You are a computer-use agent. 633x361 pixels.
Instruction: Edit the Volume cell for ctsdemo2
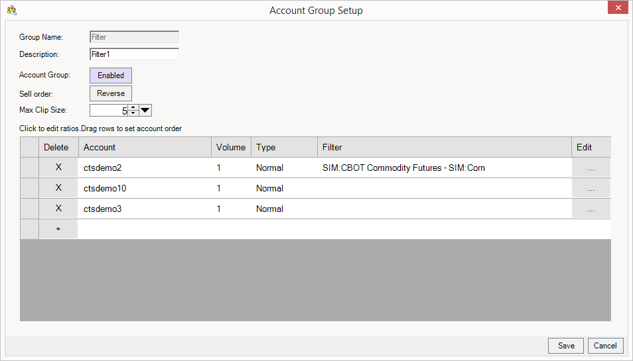pyautogui.click(x=230, y=168)
